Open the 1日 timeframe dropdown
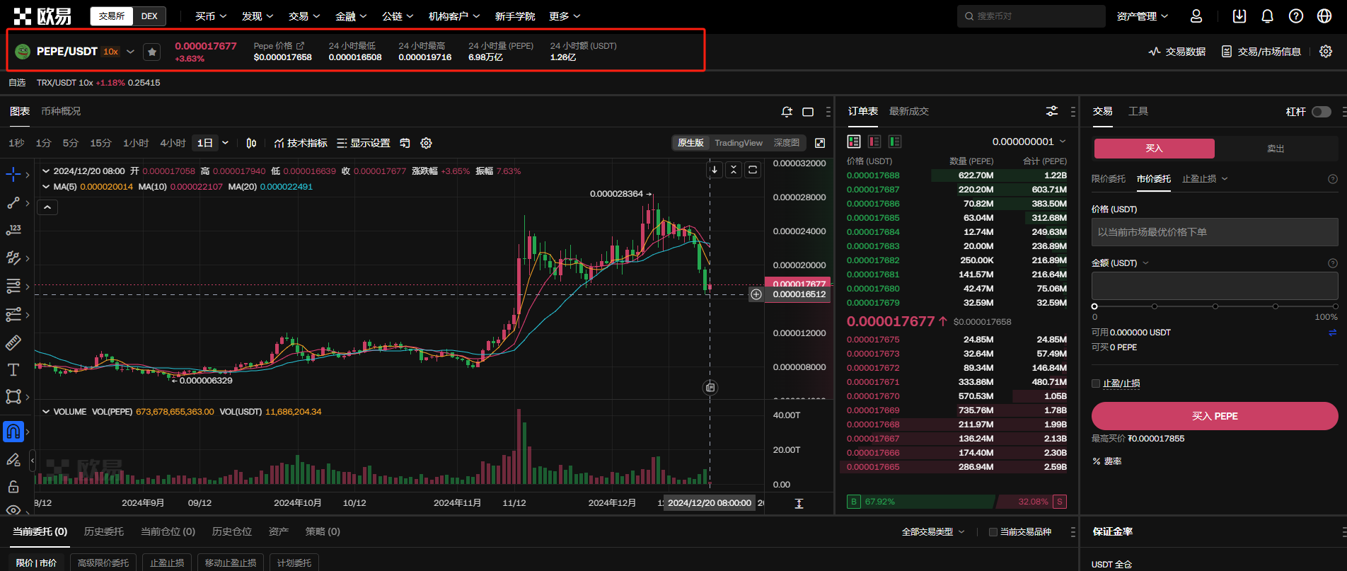The image size is (1347, 571). [225, 143]
